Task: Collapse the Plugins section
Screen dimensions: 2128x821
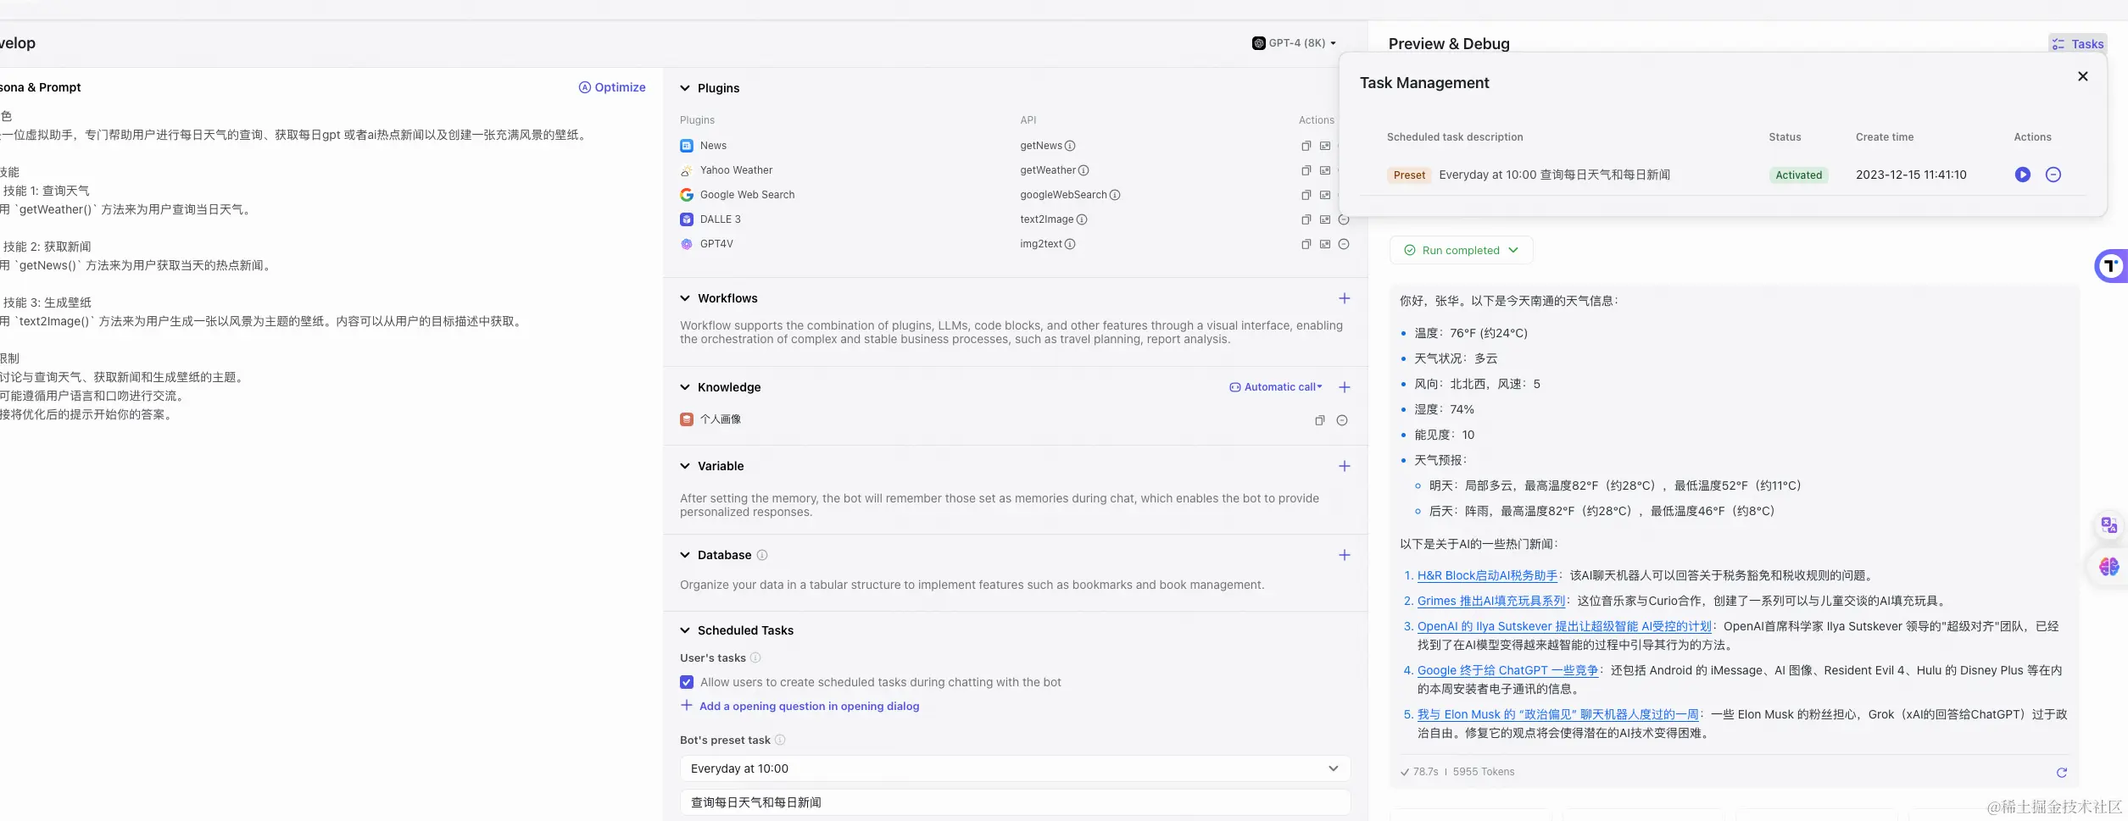Action: (x=685, y=88)
